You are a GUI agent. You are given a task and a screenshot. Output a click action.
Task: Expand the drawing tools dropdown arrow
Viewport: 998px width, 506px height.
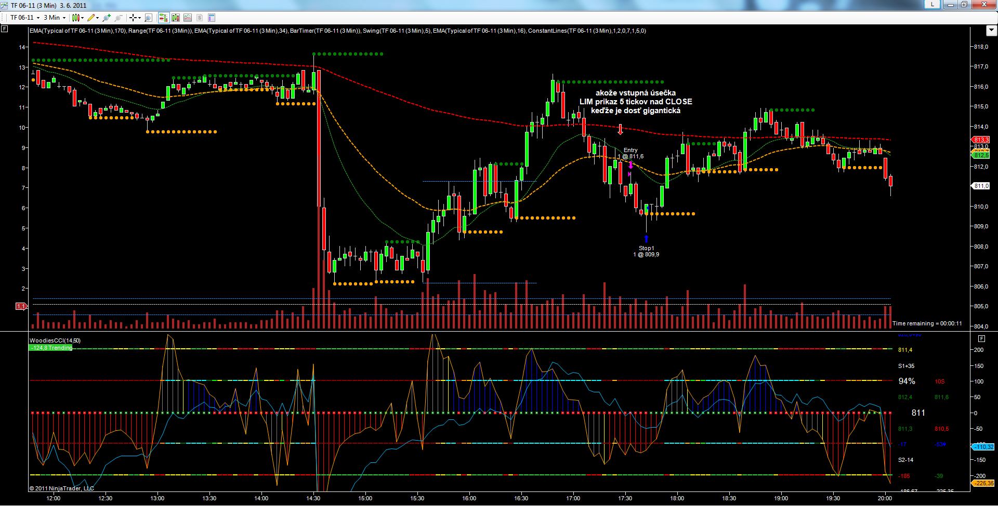click(x=97, y=18)
